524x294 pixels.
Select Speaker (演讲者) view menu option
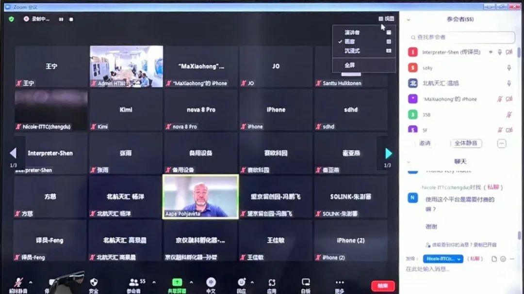(x=352, y=32)
